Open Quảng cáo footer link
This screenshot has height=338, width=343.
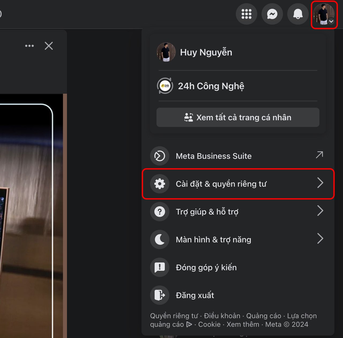[264, 316]
